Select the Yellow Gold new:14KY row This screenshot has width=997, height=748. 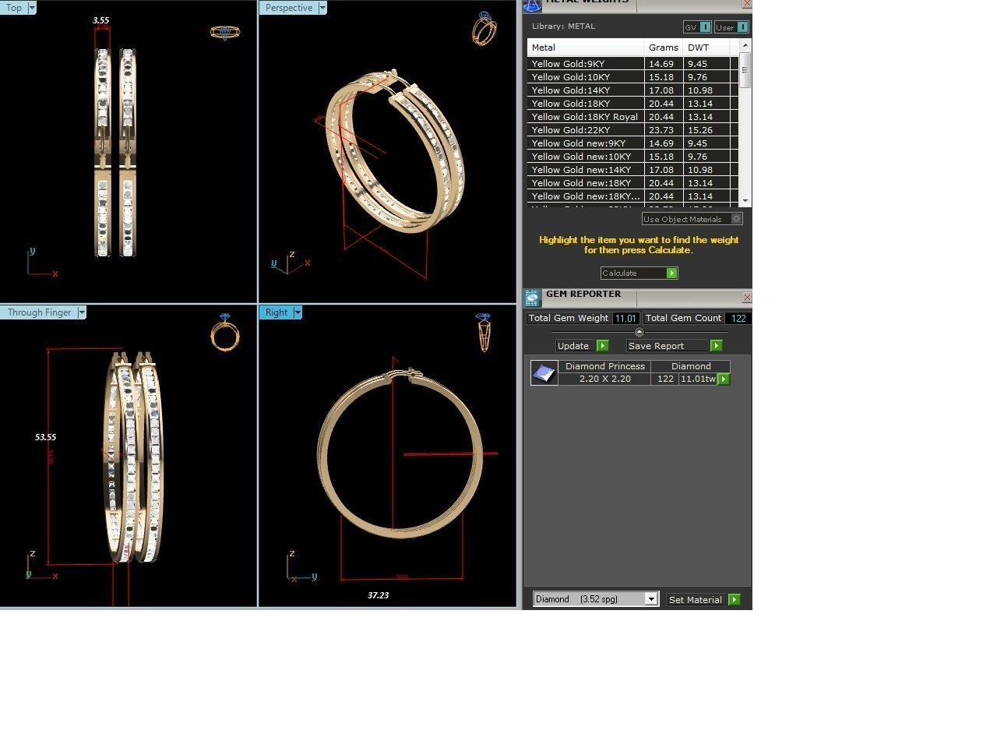tap(632, 170)
